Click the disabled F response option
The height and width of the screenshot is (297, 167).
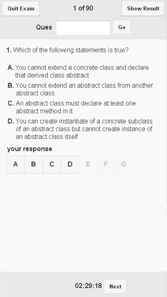tap(106, 164)
